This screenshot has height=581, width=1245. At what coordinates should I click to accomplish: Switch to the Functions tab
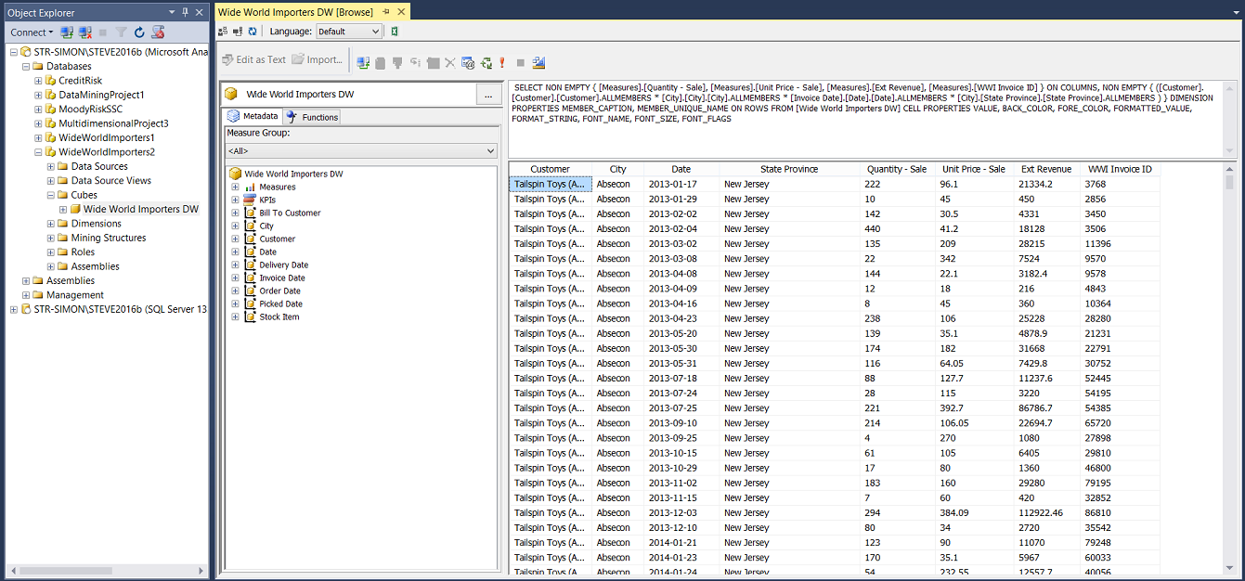pos(312,117)
